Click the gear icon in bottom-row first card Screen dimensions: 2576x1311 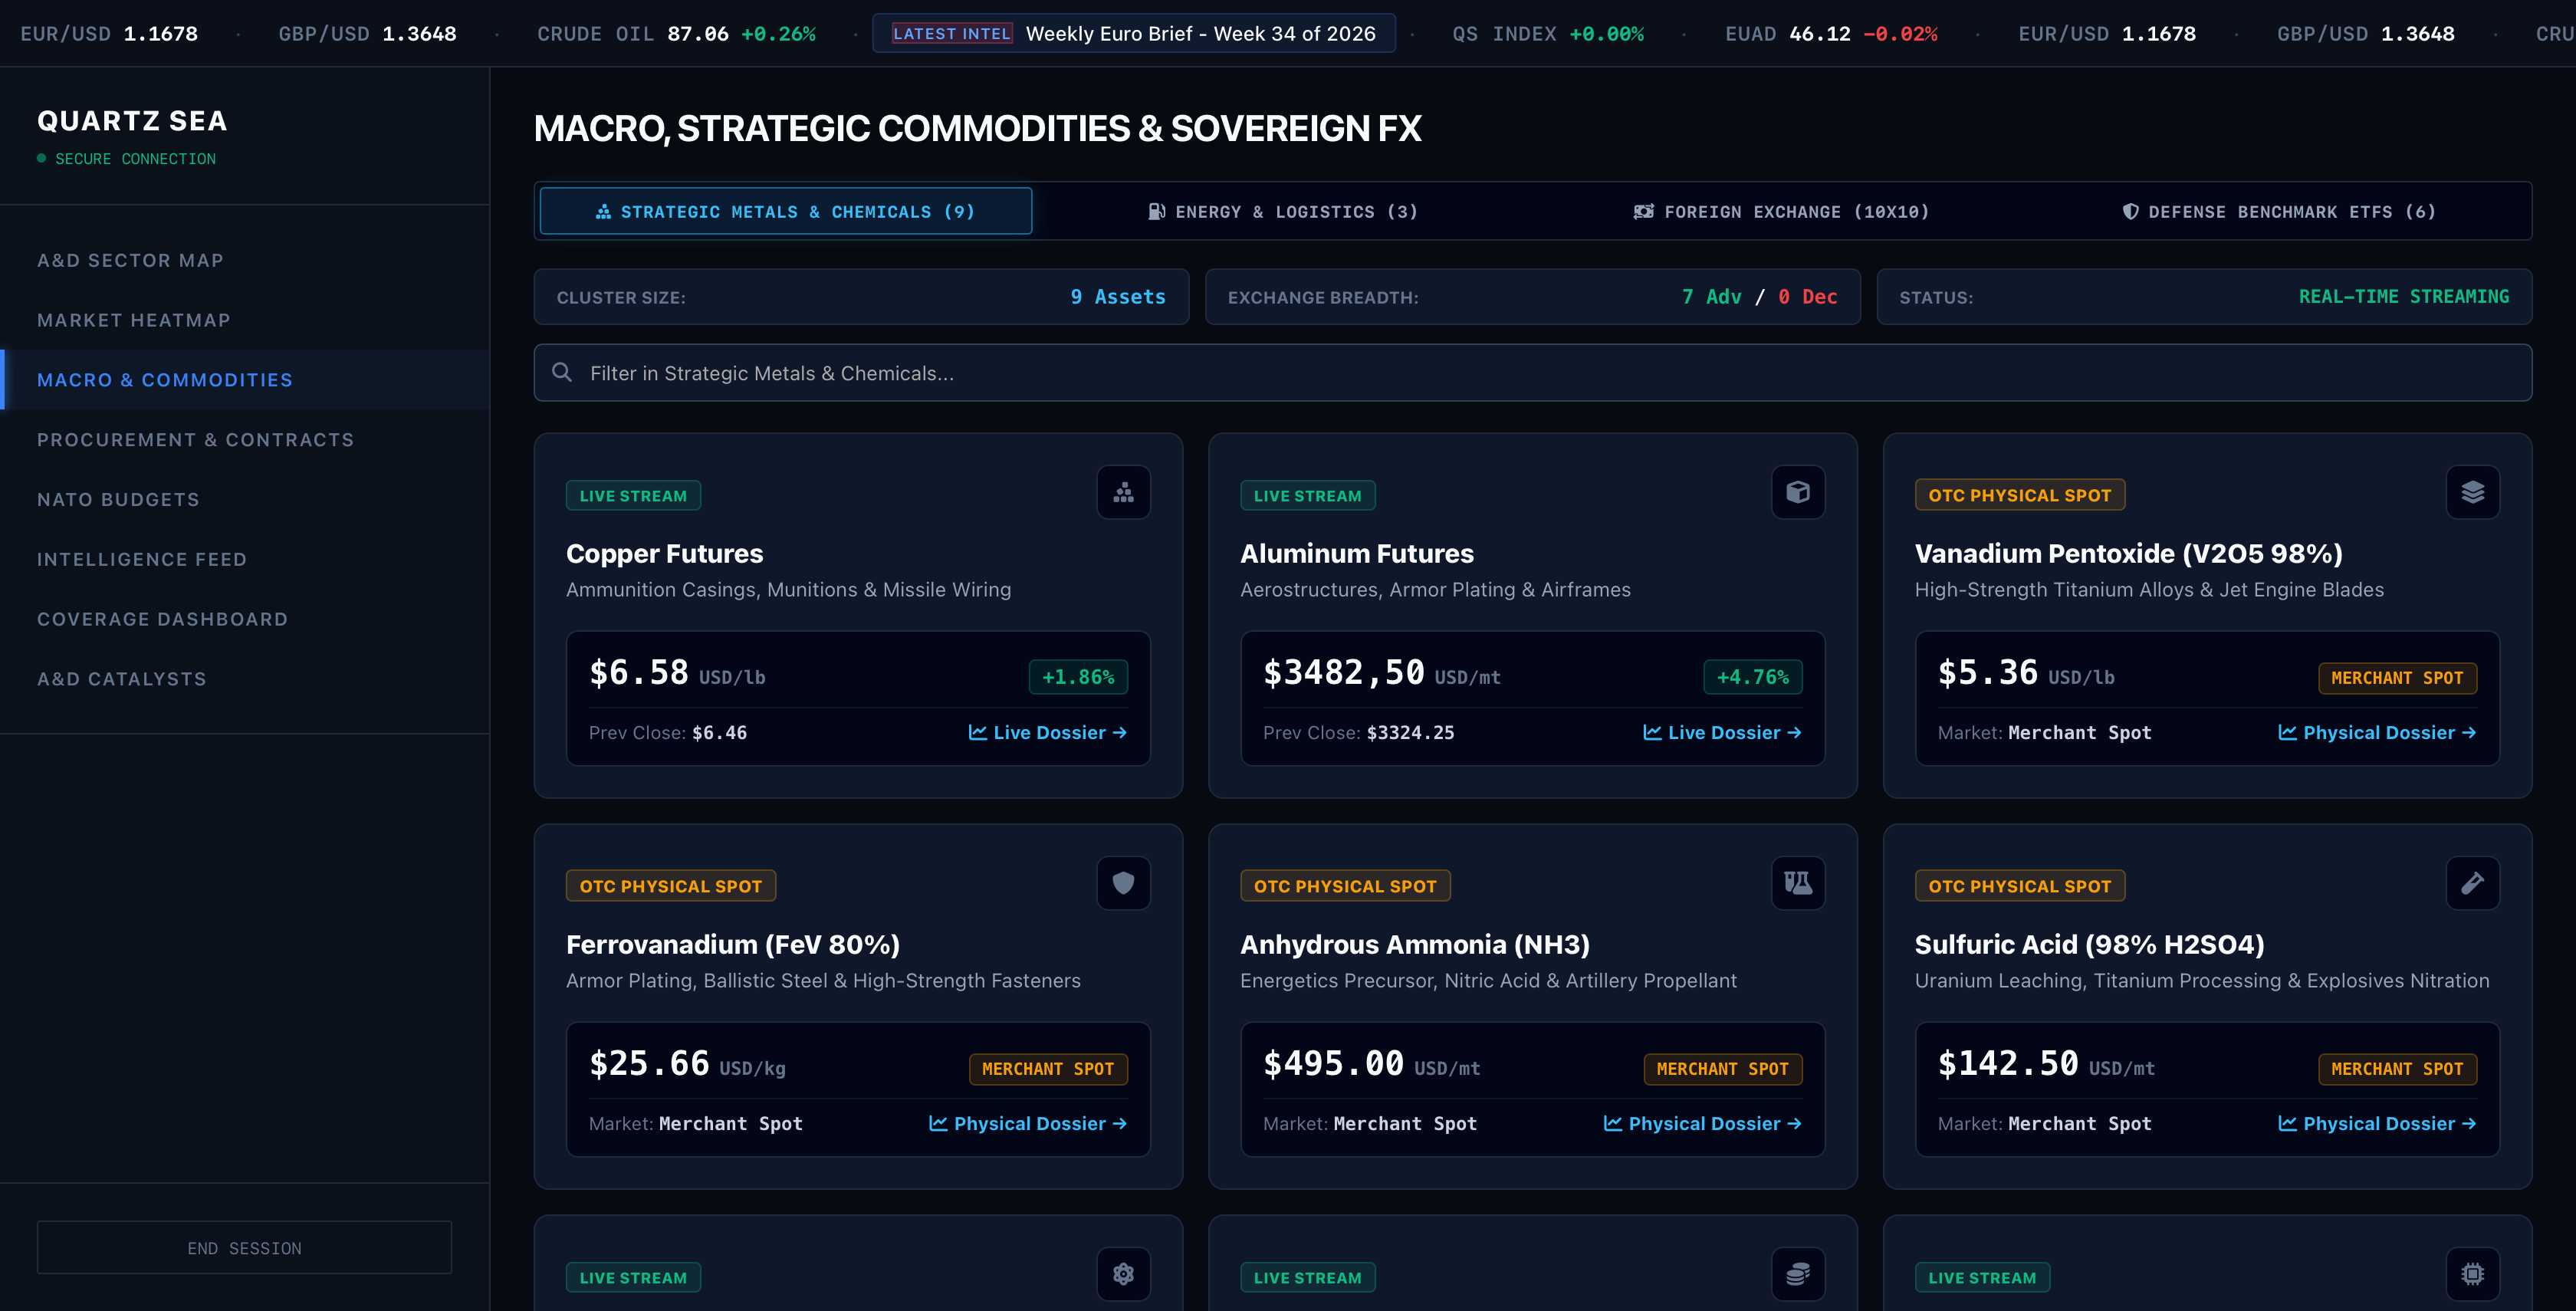[1123, 1274]
